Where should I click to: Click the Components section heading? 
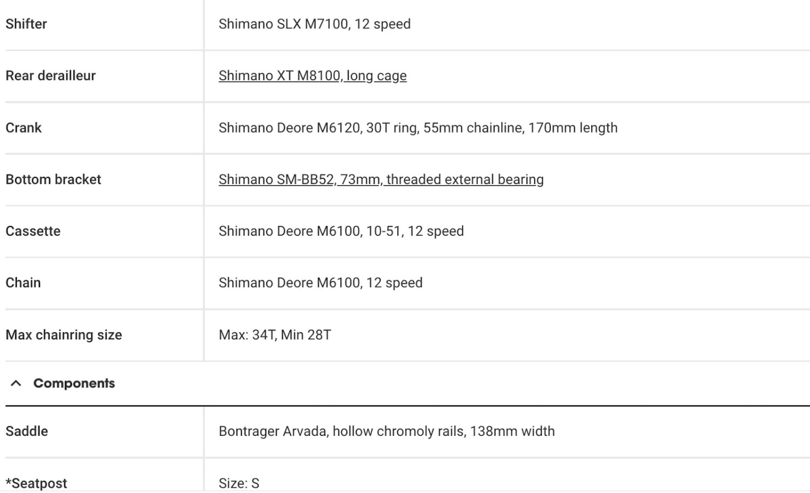74,384
